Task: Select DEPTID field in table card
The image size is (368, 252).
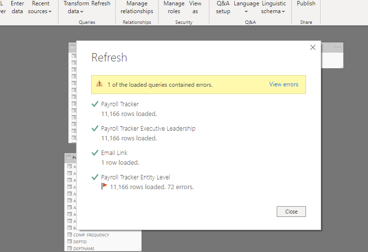Action: pos(80,242)
